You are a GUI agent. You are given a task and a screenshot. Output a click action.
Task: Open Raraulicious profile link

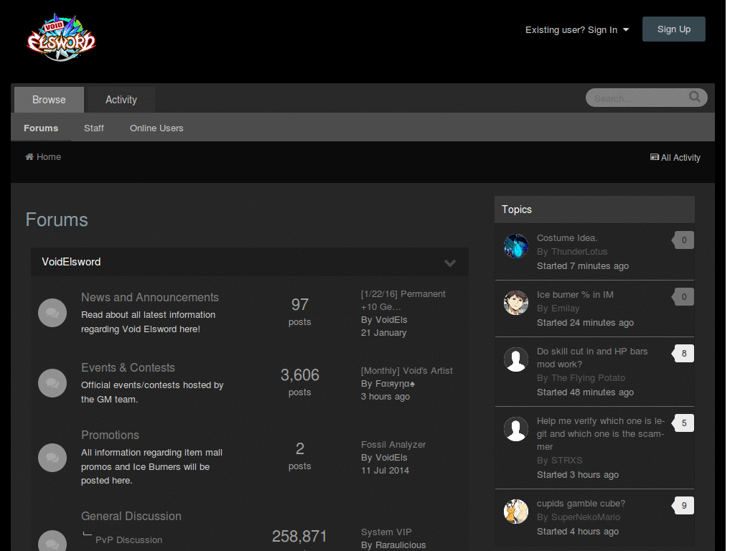[401, 545]
